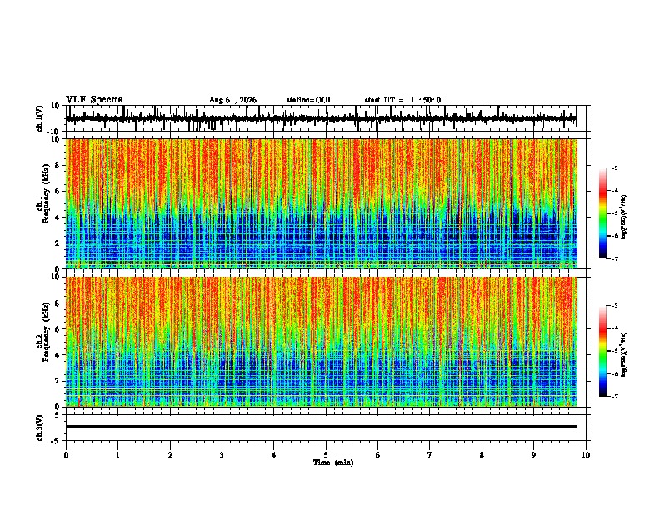
Task: Select the 'start UT = 1:50:0' label
Action: [x=402, y=100]
